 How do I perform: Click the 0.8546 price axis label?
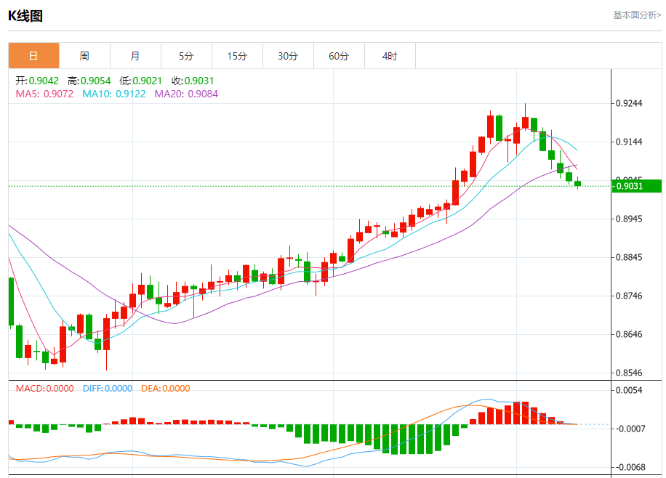629,373
